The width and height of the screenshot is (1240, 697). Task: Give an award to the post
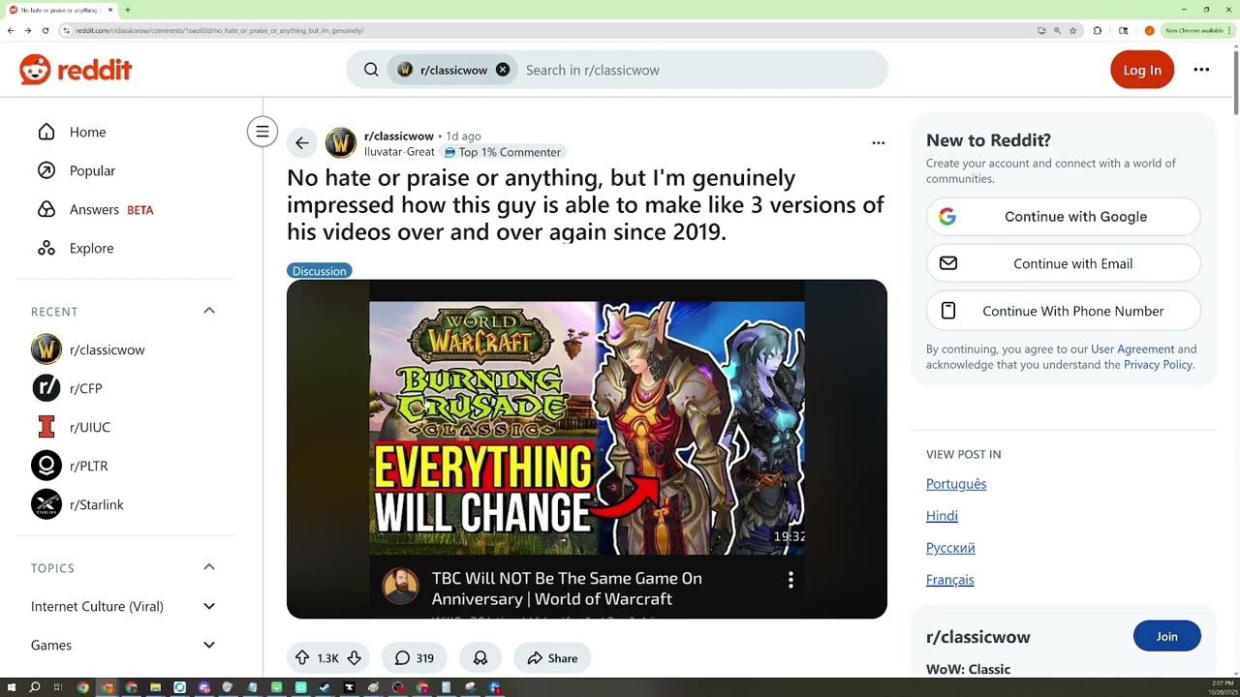click(480, 658)
